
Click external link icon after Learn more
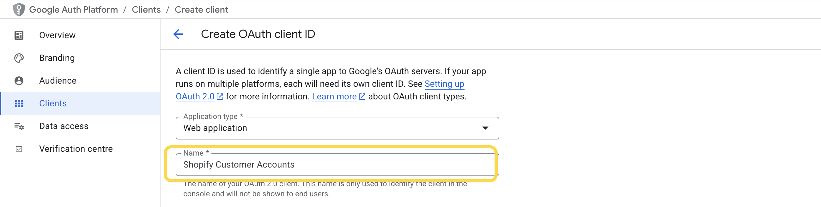(362, 97)
